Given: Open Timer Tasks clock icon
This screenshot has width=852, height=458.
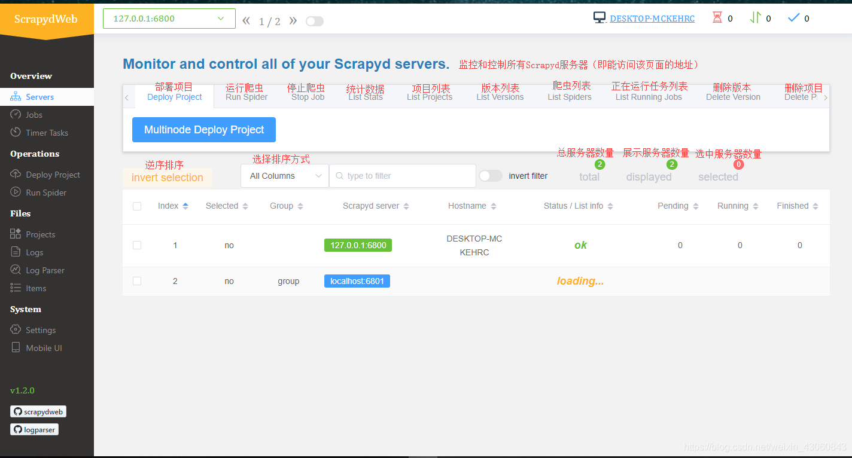Looking at the screenshot, I should [x=16, y=132].
